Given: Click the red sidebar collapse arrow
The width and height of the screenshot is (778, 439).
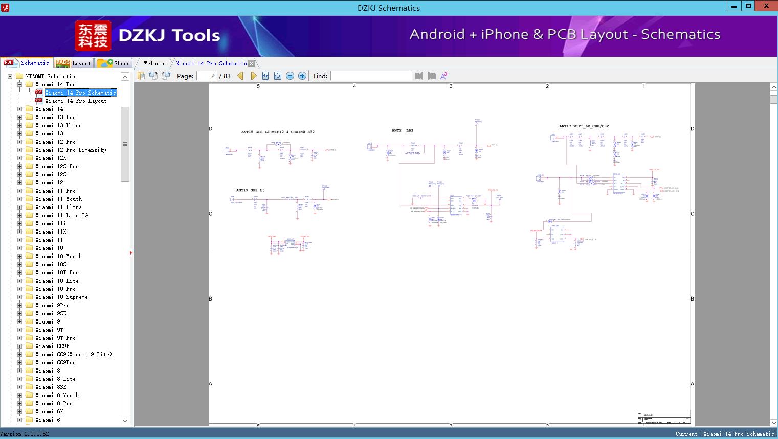Looking at the screenshot, I should [131, 252].
